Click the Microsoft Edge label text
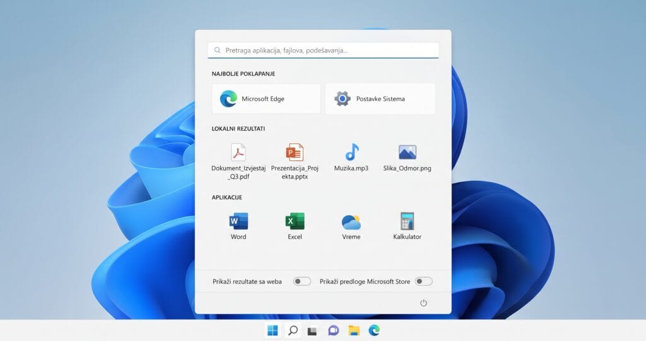 tap(263, 99)
